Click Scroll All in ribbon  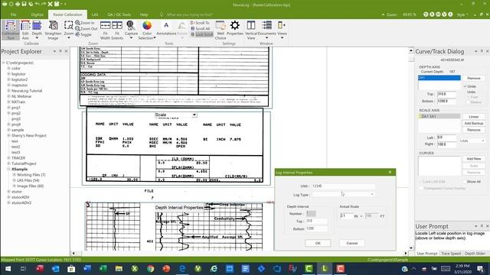tap(201, 29)
